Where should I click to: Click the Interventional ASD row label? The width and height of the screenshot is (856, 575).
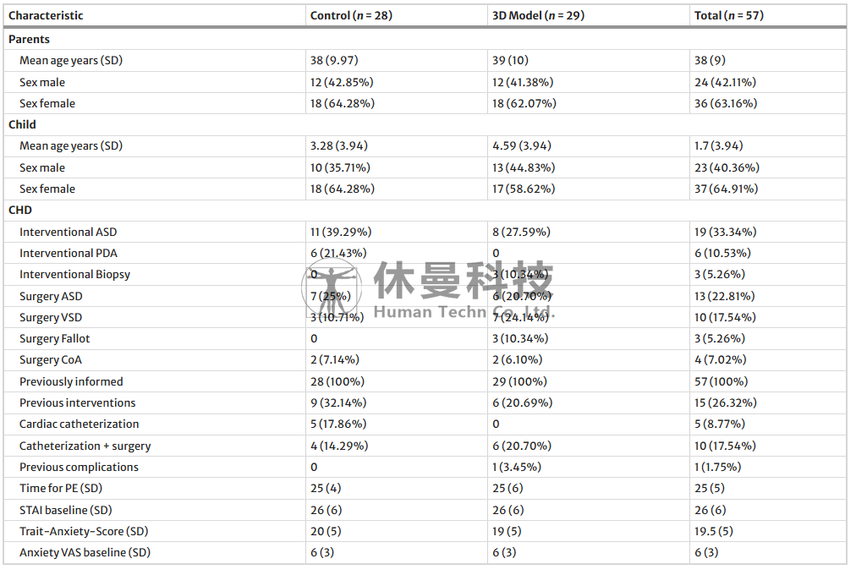pyautogui.click(x=69, y=232)
